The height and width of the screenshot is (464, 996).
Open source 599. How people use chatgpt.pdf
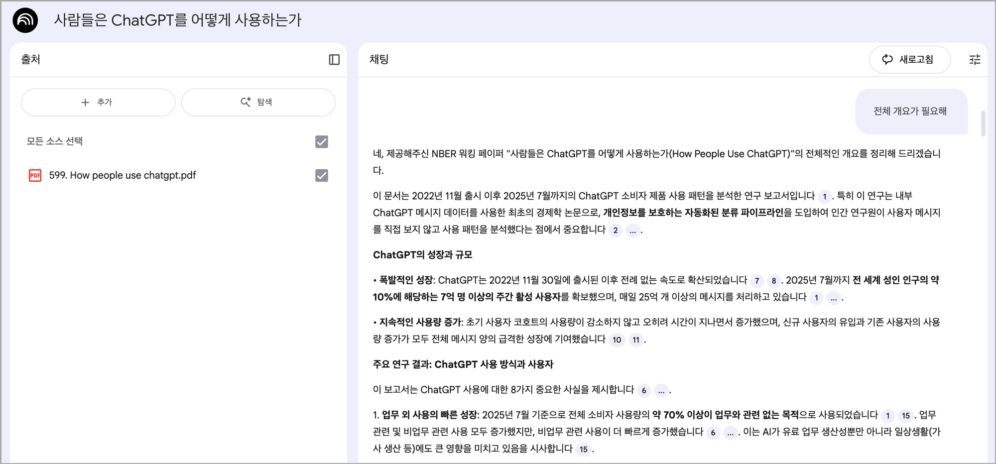pos(123,175)
